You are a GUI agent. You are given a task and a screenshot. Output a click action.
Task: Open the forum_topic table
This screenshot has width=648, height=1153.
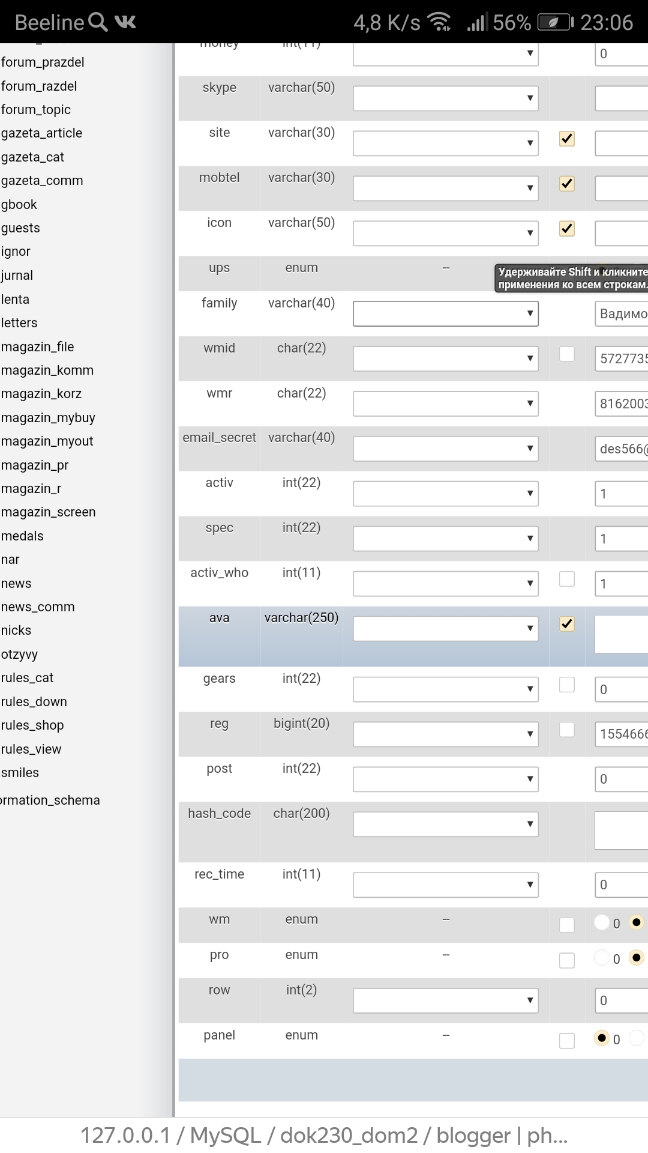pyautogui.click(x=36, y=110)
